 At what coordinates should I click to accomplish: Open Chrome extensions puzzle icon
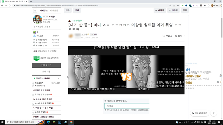(205, 6)
